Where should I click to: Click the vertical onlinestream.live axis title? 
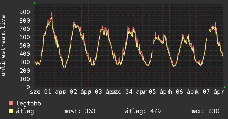point(3,46)
